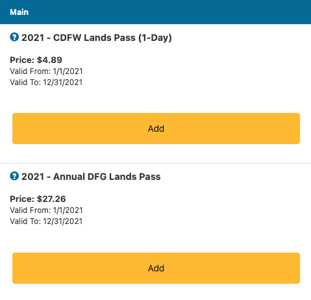Click the divider between the two passes
Image resolution: width=311 pixels, height=300 pixels.
pyautogui.click(x=155, y=163)
